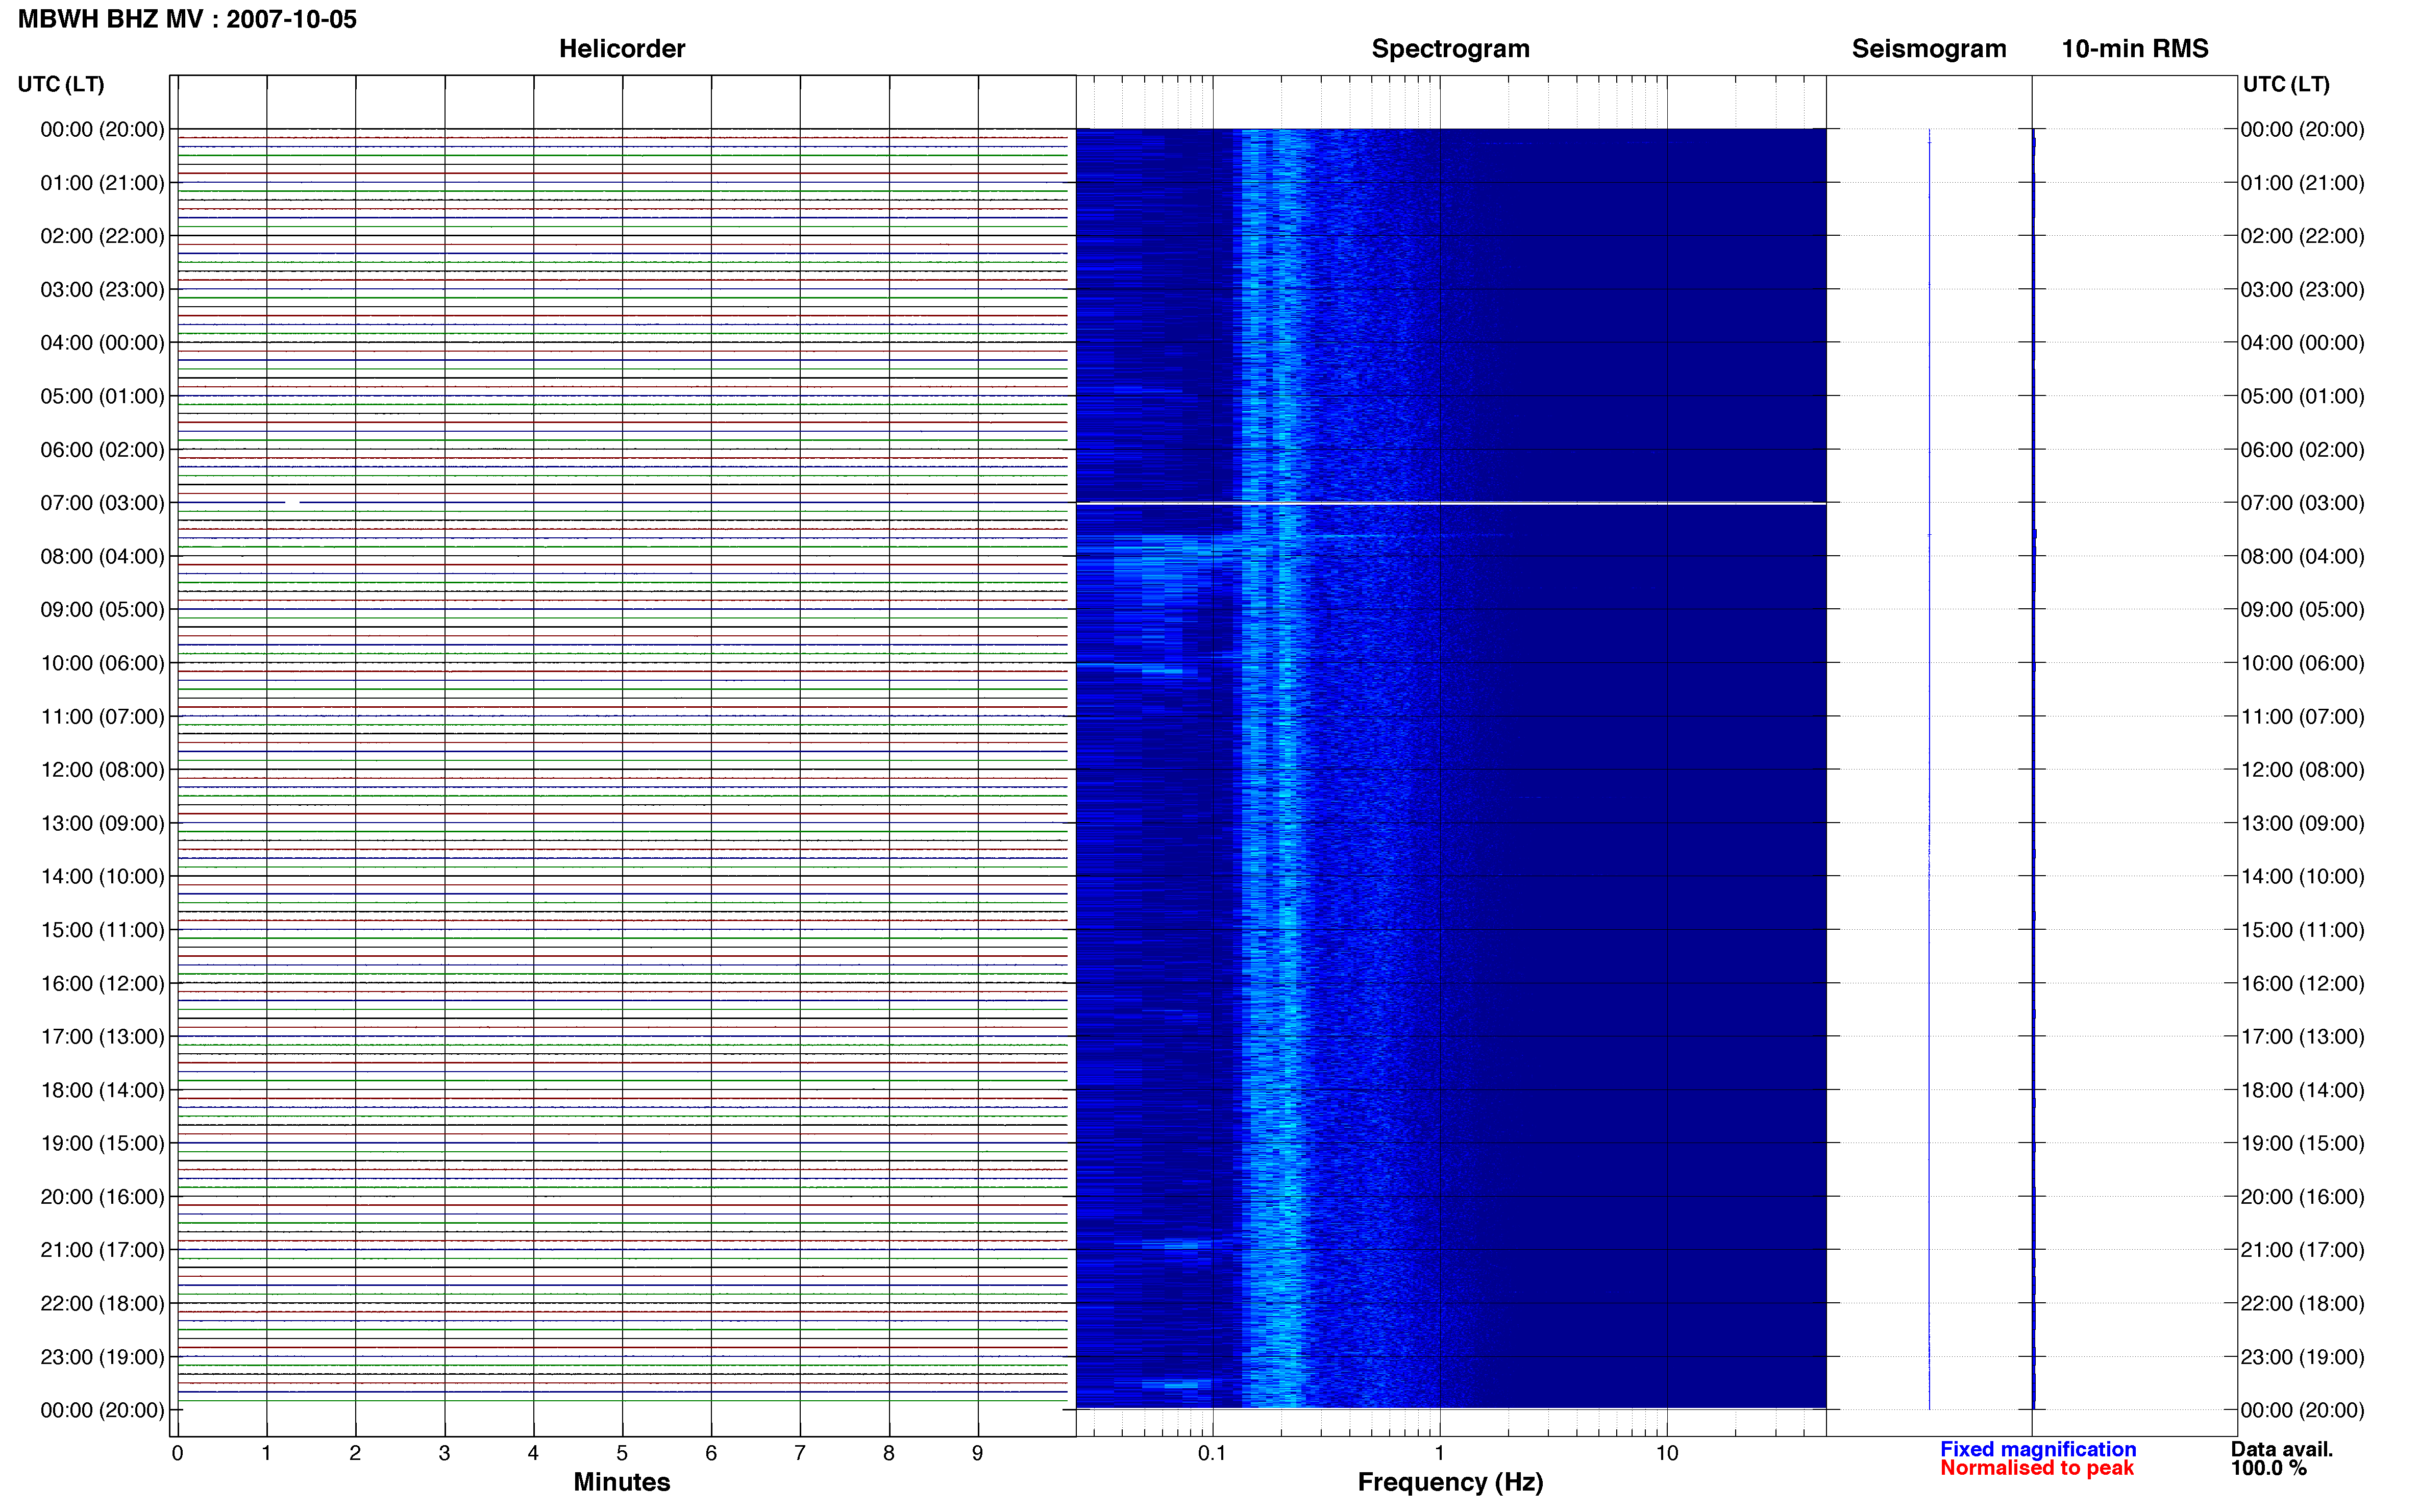
Task: Click the '1' frequency tick label
Action: [1440, 1454]
